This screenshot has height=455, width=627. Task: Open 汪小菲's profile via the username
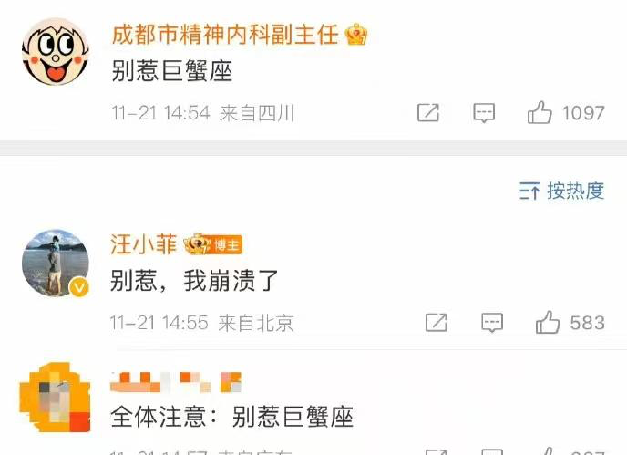144,244
